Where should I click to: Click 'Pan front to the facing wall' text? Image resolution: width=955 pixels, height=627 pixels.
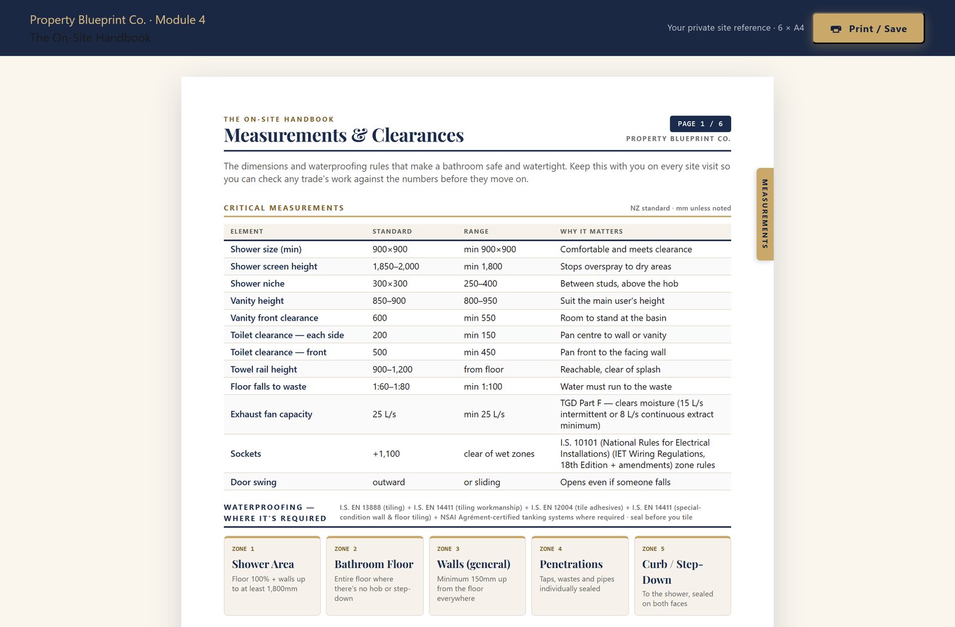click(x=613, y=353)
